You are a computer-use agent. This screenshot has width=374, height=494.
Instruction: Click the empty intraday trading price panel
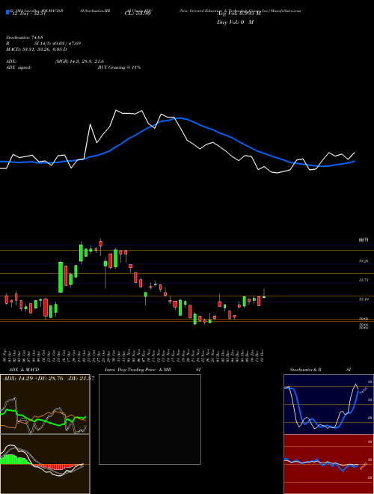pos(150,419)
